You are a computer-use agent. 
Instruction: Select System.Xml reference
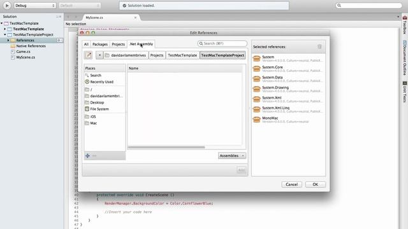point(288,99)
